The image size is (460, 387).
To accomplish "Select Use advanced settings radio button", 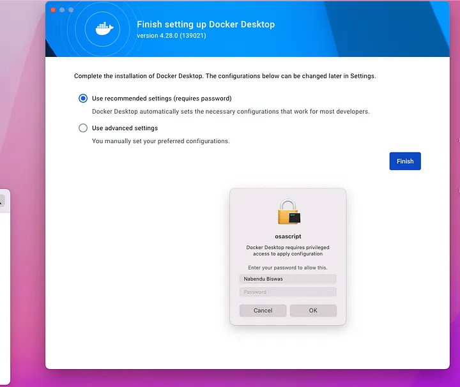I will [83, 128].
